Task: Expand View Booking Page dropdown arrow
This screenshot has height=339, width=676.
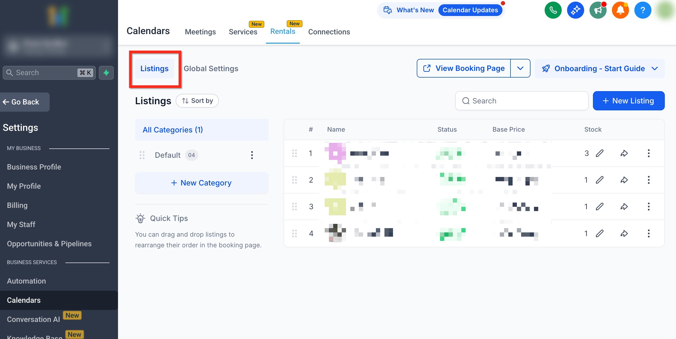Action: [x=520, y=68]
